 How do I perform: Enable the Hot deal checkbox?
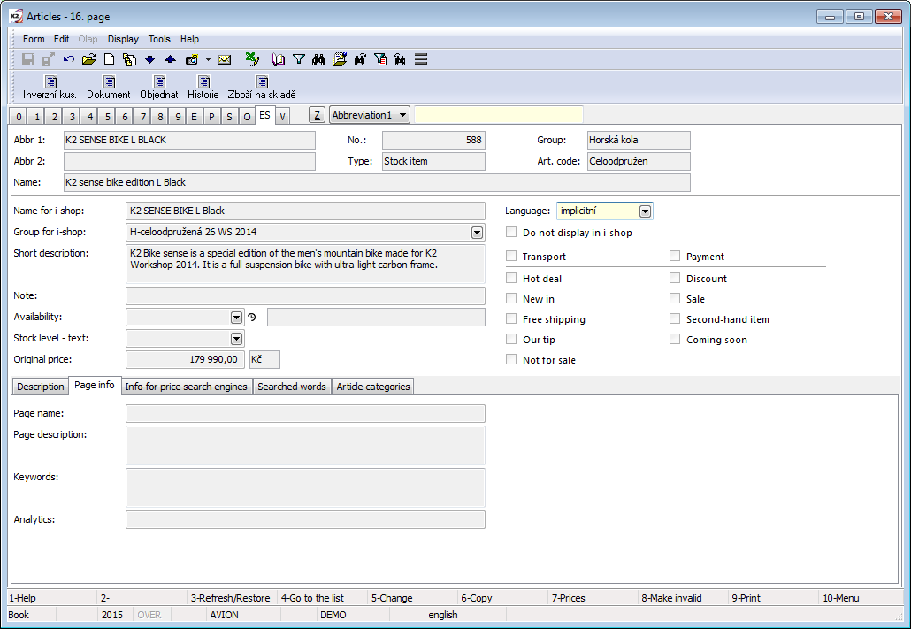click(511, 278)
